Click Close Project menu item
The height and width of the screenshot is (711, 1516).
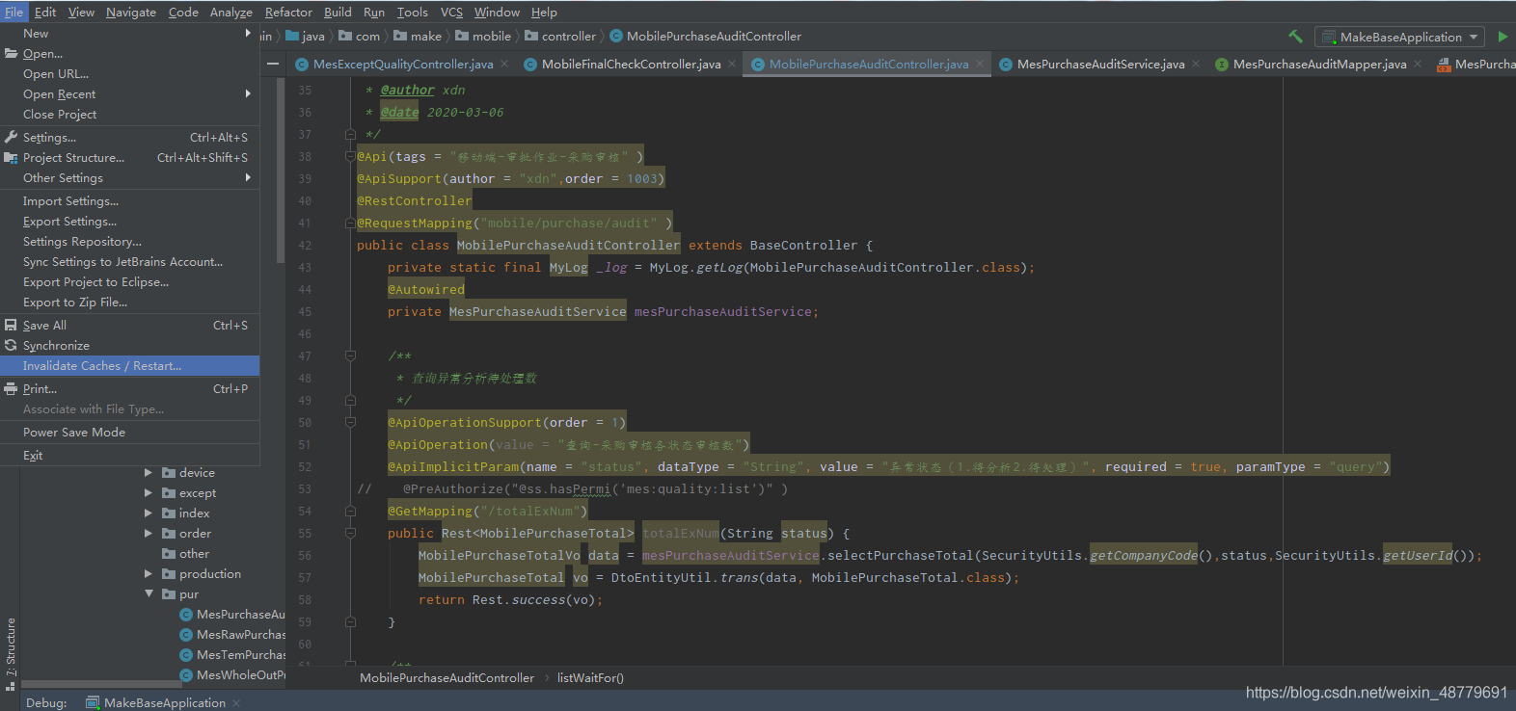[x=130, y=114]
